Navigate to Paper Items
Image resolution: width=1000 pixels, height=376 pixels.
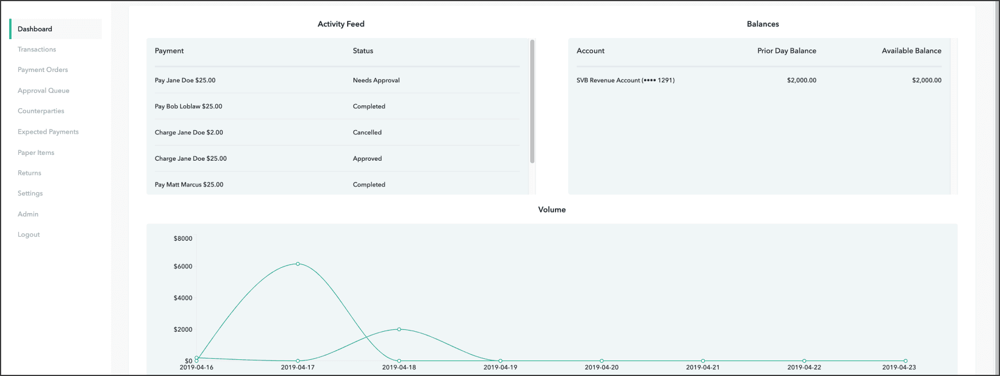(36, 153)
